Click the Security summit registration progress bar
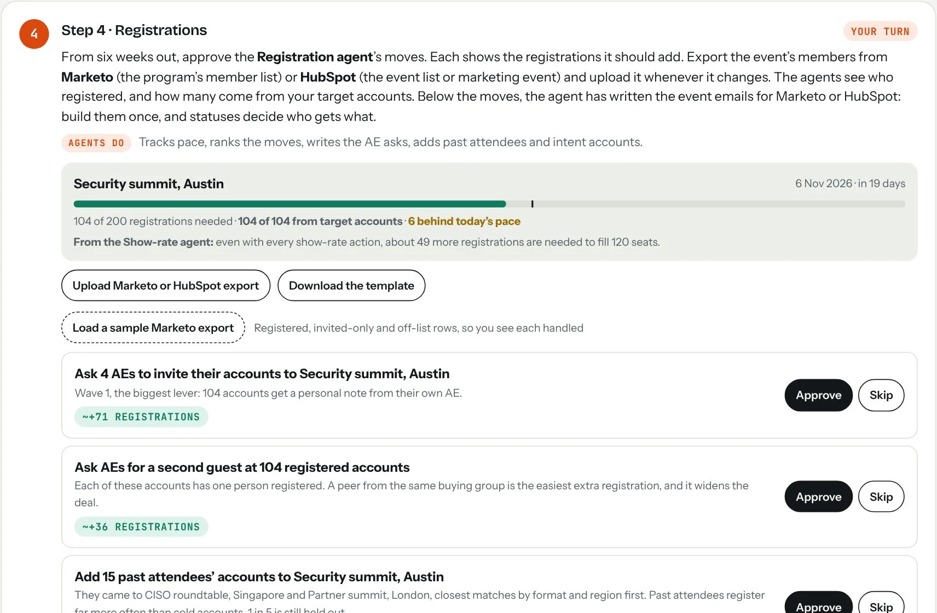 [489, 204]
